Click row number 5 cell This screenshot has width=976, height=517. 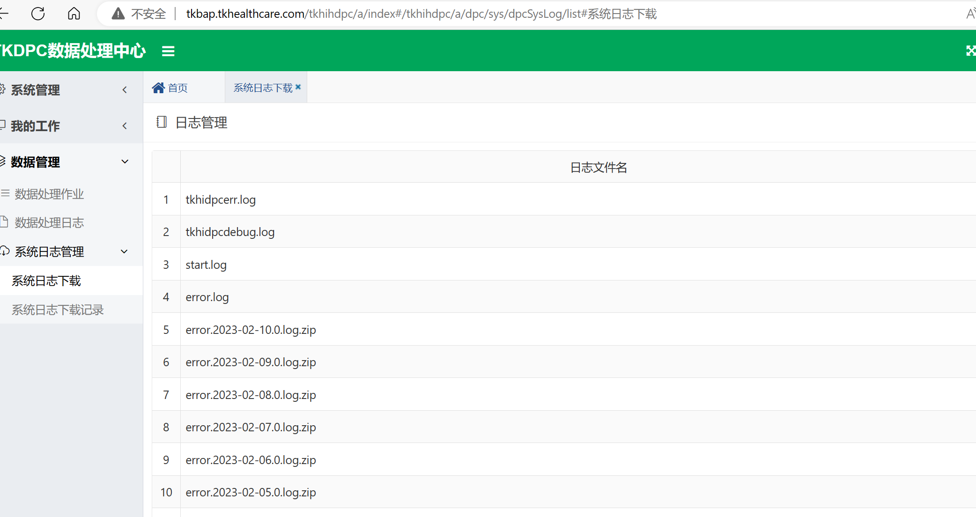pyautogui.click(x=166, y=330)
